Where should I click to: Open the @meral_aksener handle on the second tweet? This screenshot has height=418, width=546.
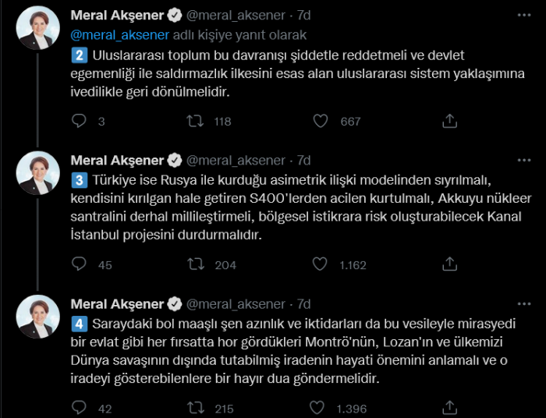click(236, 160)
